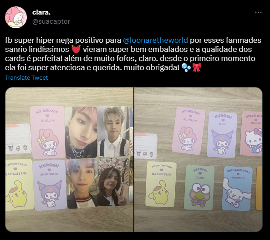
Task: Click the Pompompurin Baekhyun card in right photo
Action: coord(161,184)
